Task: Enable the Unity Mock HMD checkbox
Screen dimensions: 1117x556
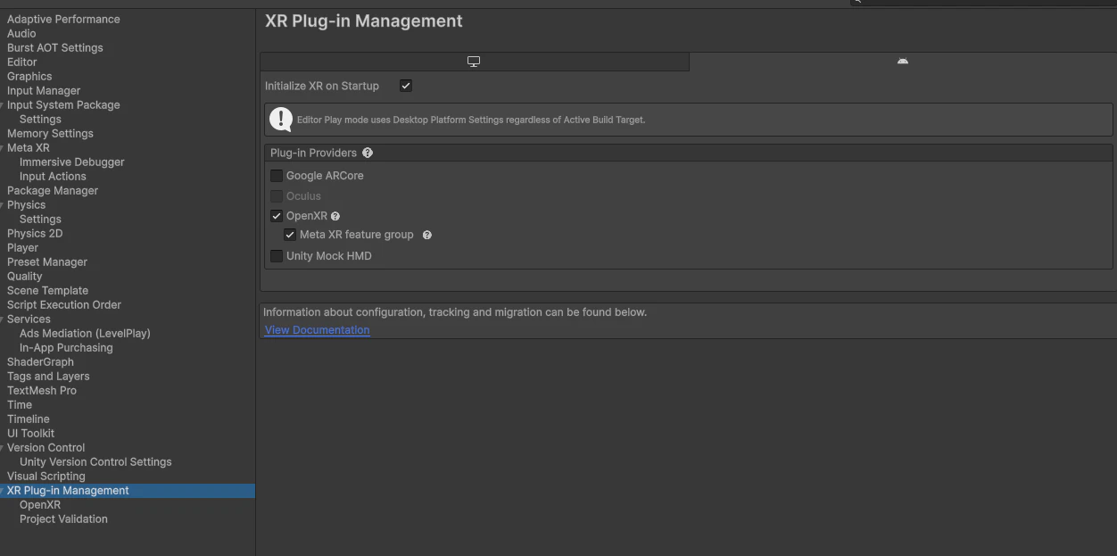Action: click(277, 256)
